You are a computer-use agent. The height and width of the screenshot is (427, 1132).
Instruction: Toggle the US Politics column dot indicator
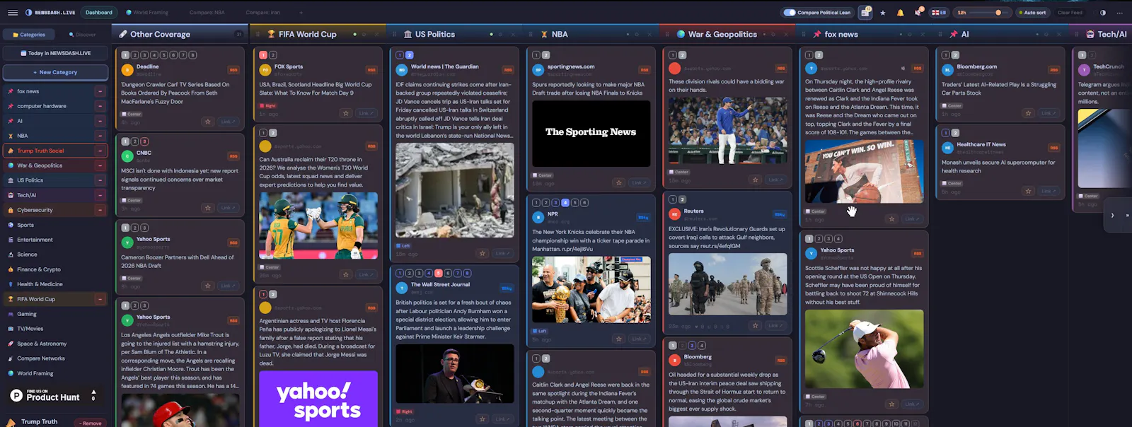[x=491, y=34]
